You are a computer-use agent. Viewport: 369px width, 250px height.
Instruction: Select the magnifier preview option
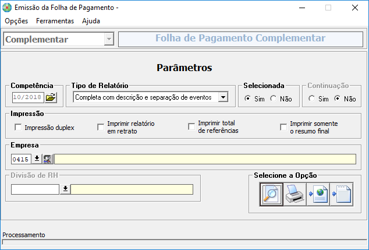271,195
